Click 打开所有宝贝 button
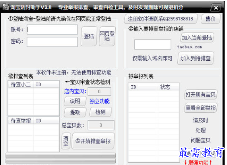 click(x=201, y=94)
